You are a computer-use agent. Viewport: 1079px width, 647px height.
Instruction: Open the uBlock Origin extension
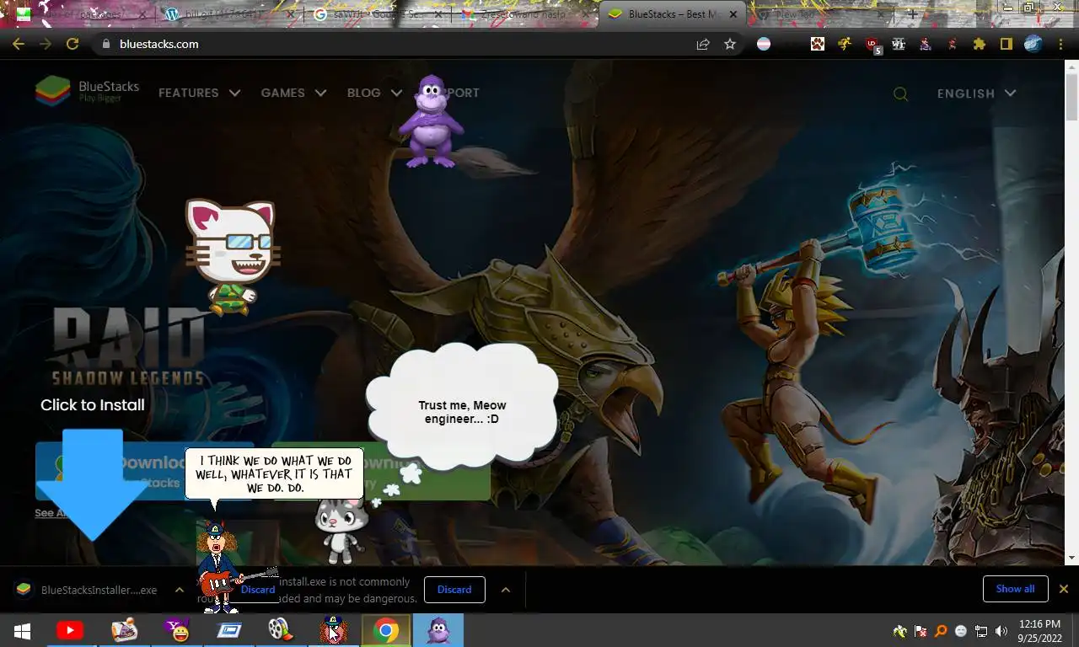873,45
